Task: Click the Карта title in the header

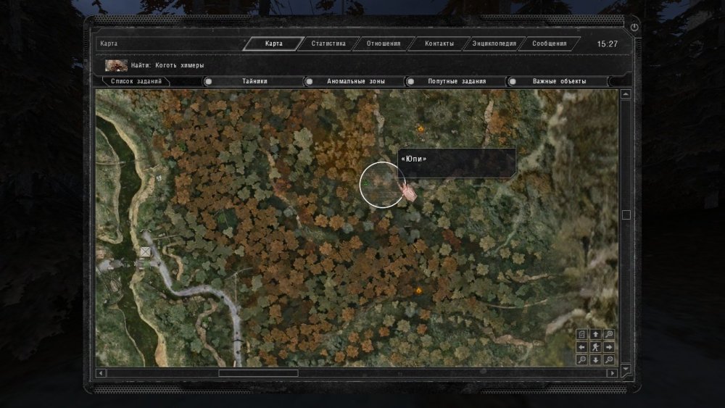Action: (x=109, y=43)
